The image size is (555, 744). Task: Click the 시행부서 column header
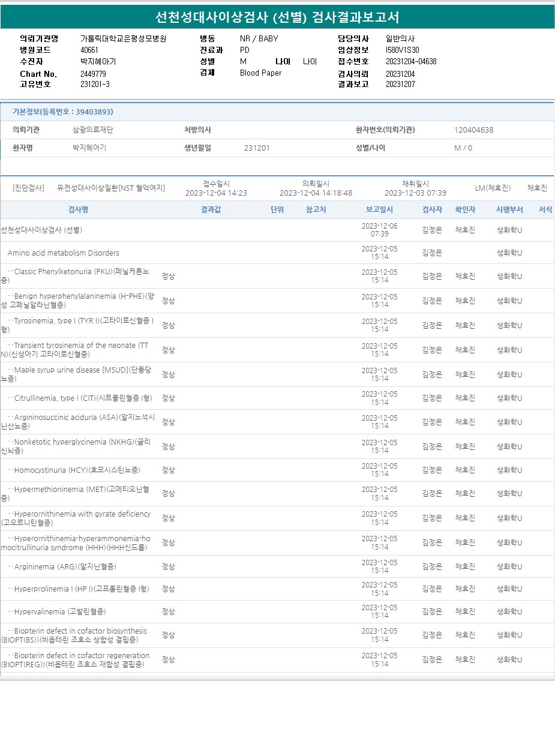pyautogui.click(x=509, y=209)
